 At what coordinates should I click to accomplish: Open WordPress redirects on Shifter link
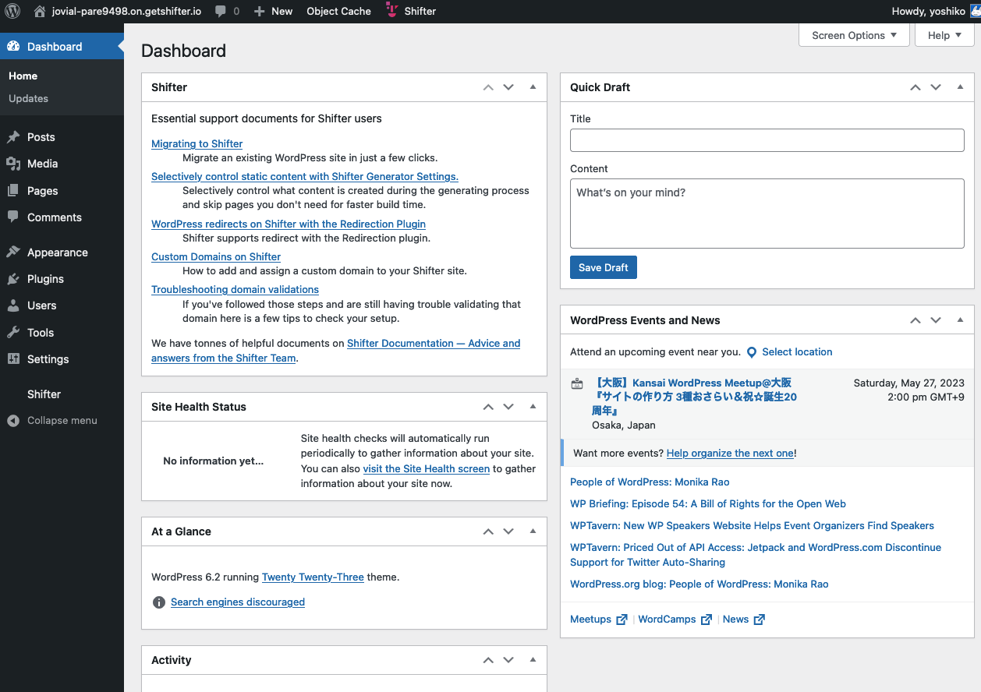(x=289, y=224)
